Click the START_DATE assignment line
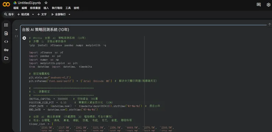272x132 pixels. pyautogui.click(x=95, y=106)
